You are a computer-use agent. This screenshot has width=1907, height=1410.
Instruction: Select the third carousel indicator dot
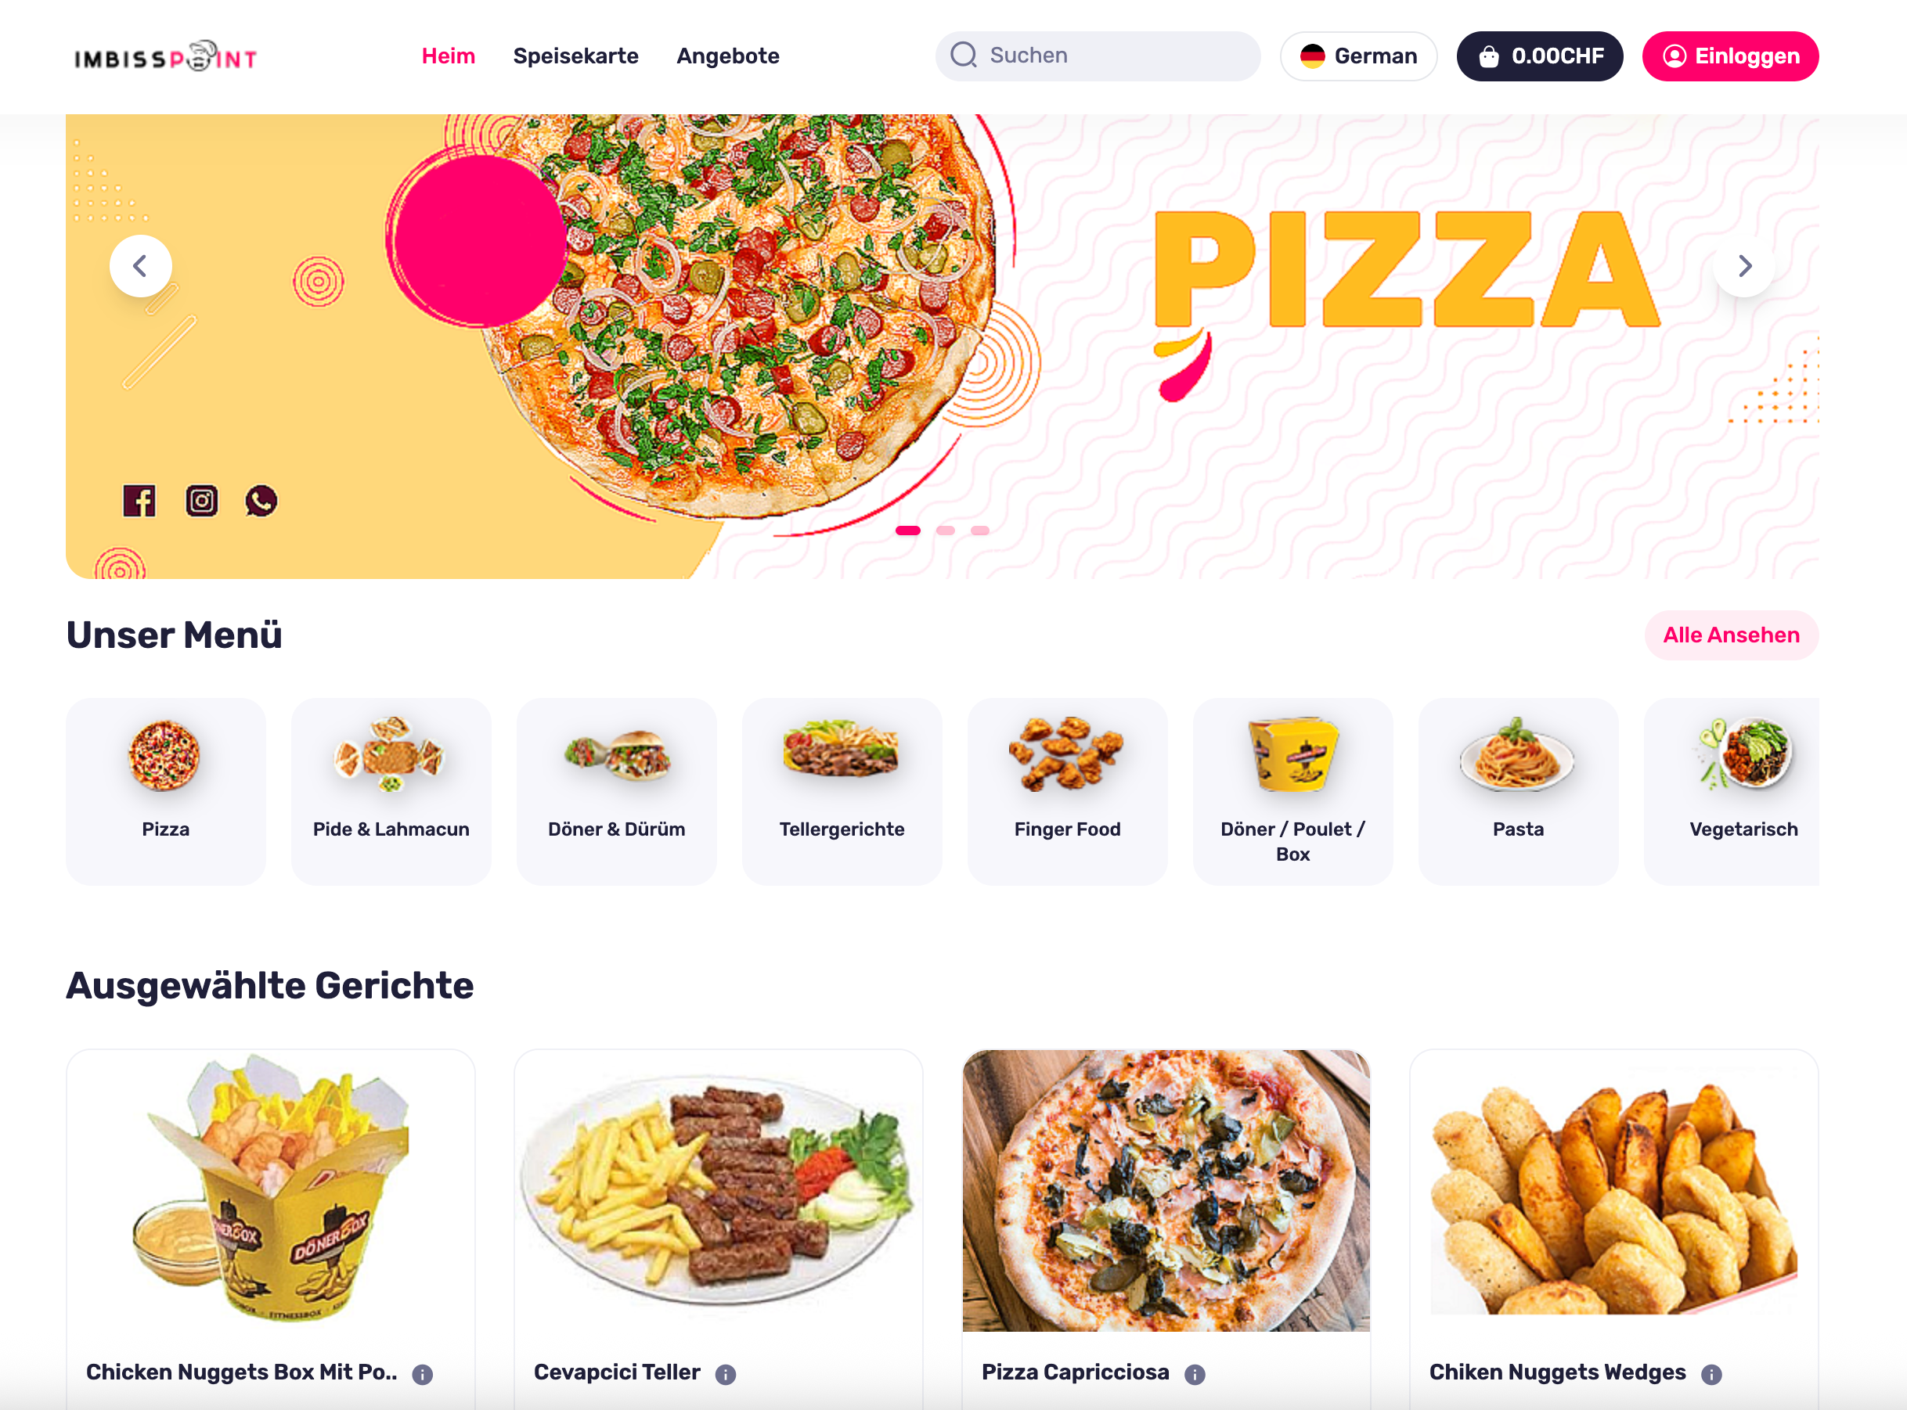tap(979, 531)
